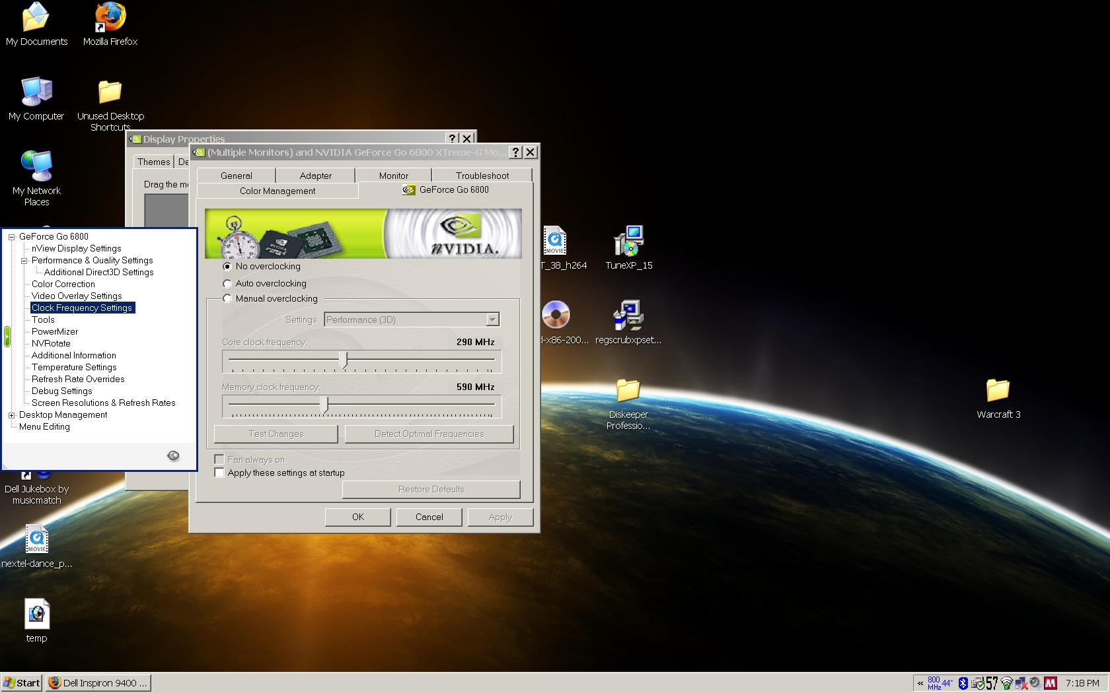Click the disconnected network tray icon

(x=1021, y=684)
